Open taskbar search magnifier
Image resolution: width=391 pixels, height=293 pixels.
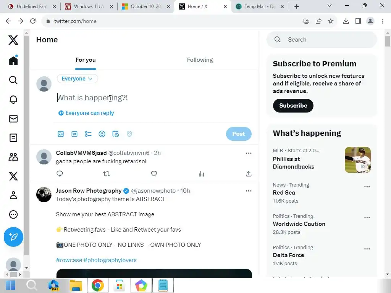click(32, 285)
